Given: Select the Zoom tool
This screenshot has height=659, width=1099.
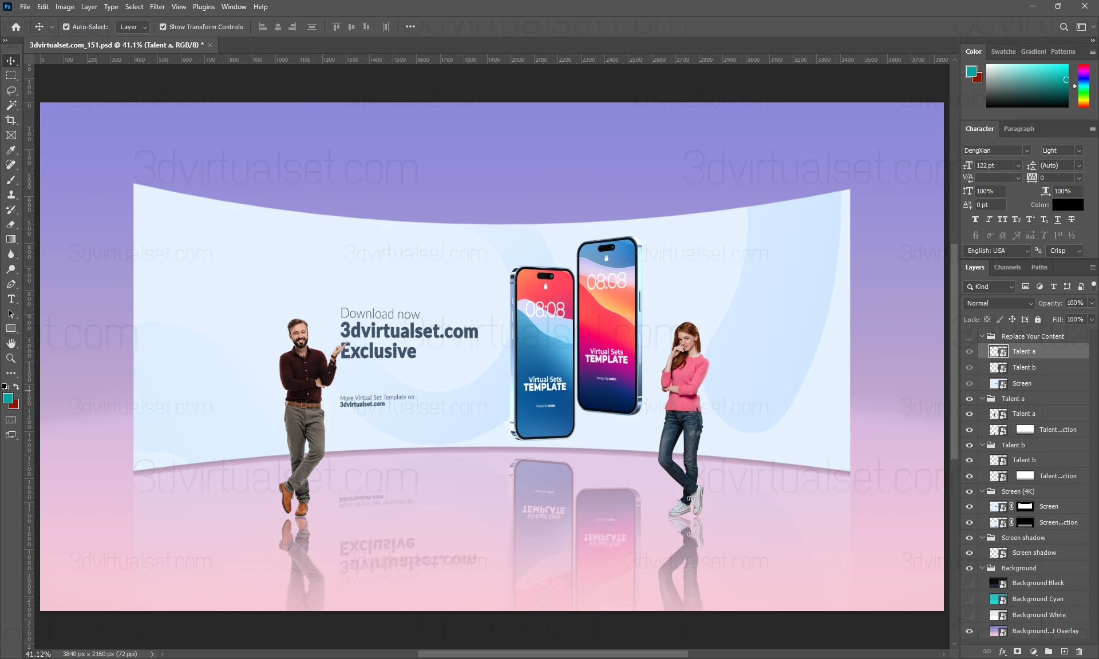Looking at the screenshot, I should pos(11,358).
